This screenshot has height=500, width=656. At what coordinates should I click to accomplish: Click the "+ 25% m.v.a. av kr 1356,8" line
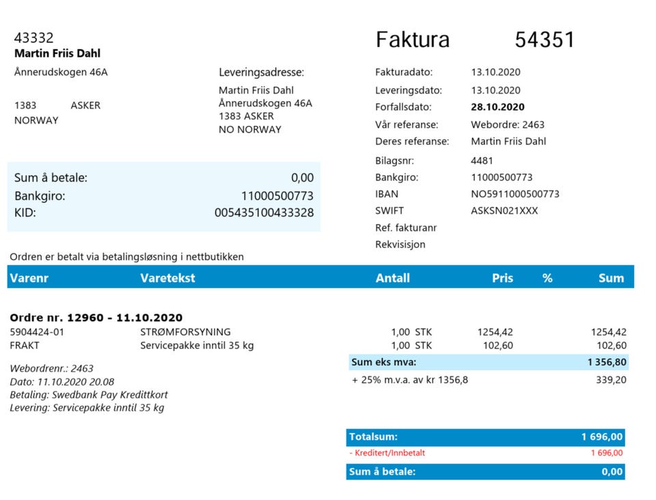(410, 380)
